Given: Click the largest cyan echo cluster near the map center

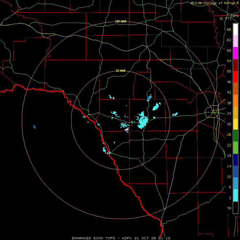Looking at the screenshot, I should (143, 120).
